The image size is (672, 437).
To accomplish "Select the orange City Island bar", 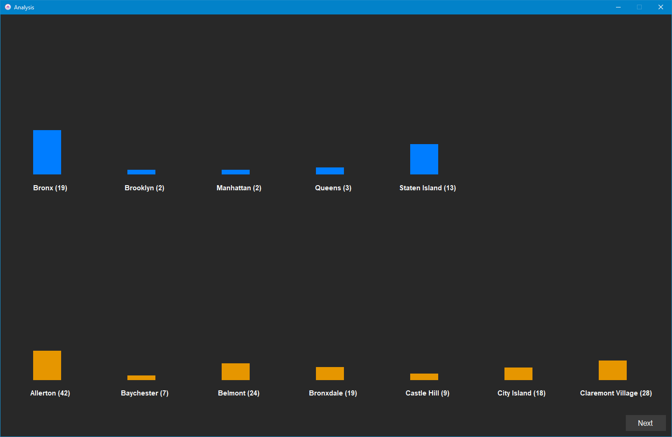I will (x=518, y=374).
